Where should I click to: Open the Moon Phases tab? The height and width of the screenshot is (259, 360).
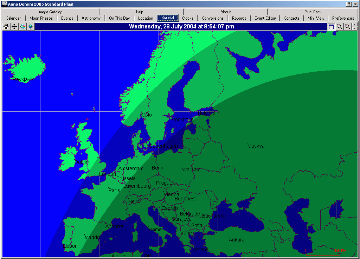pyautogui.click(x=41, y=18)
